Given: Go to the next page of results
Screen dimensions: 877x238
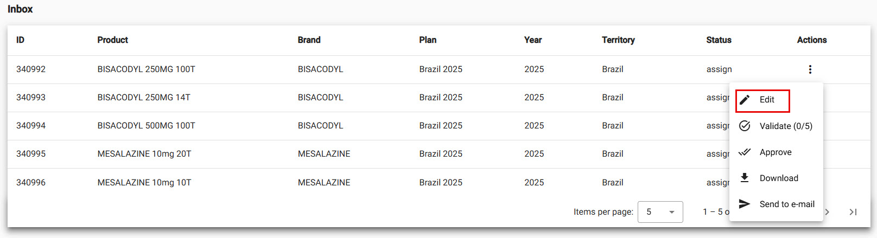Looking at the screenshot, I should pyautogui.click(x=827, y=212).
